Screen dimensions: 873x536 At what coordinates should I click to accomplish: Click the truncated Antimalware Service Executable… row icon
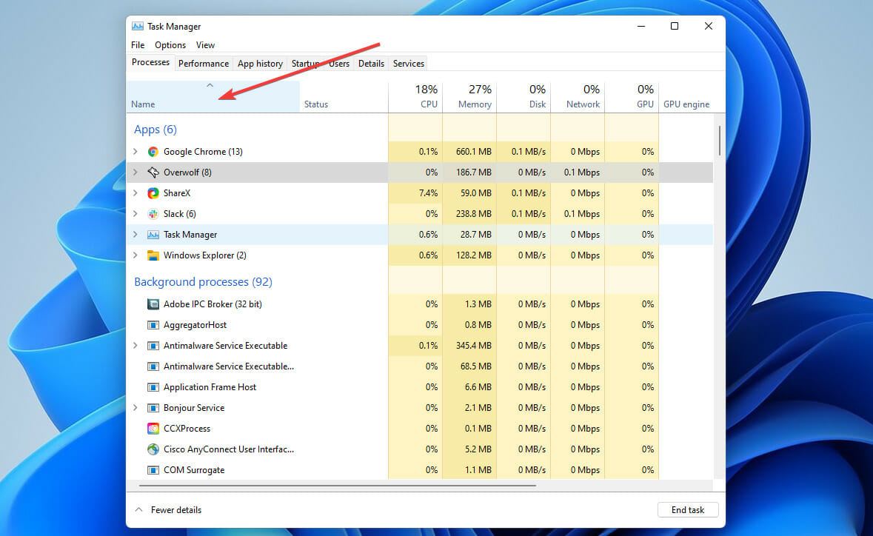click(x=153, y=366)
